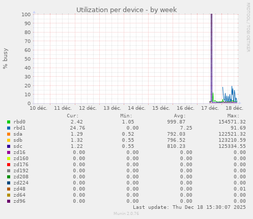Click the 100 y-axis tick label
This screenshot has width=253, height=219.
[x=26, y=14]
